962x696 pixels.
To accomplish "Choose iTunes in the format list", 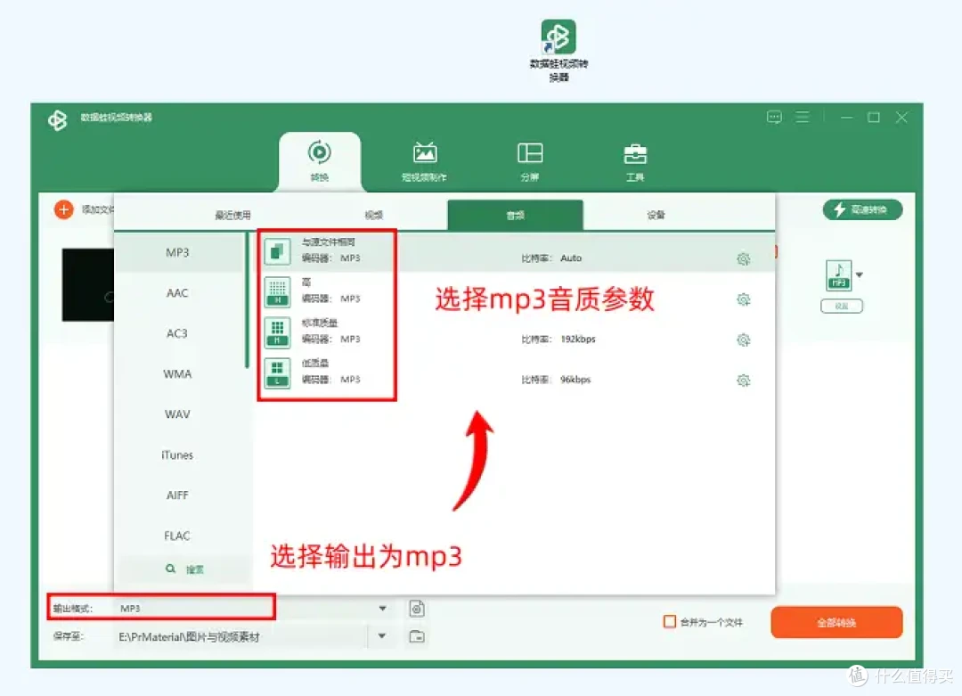I will click(177, 454).
